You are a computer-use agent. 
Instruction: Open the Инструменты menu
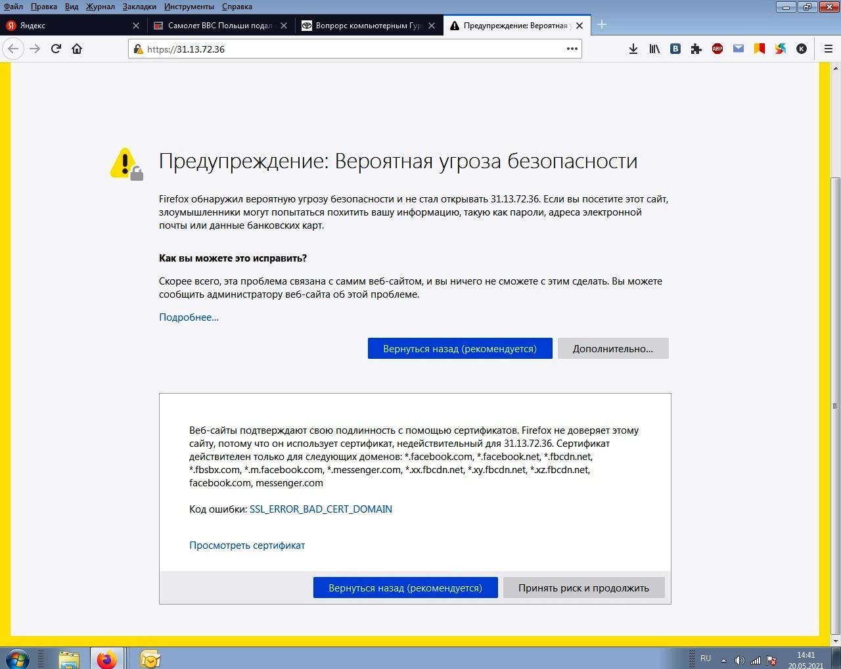point(189,7)
